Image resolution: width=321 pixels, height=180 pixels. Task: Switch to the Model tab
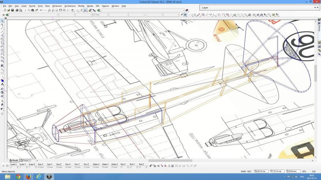point(14,160)
